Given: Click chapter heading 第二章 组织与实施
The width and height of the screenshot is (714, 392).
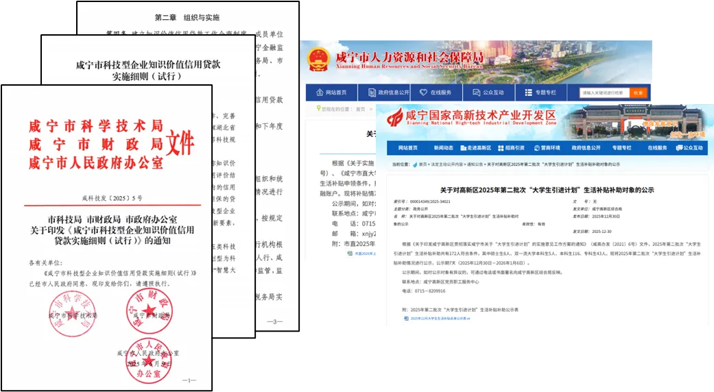Looking at the screenshot, I should 187,17.
